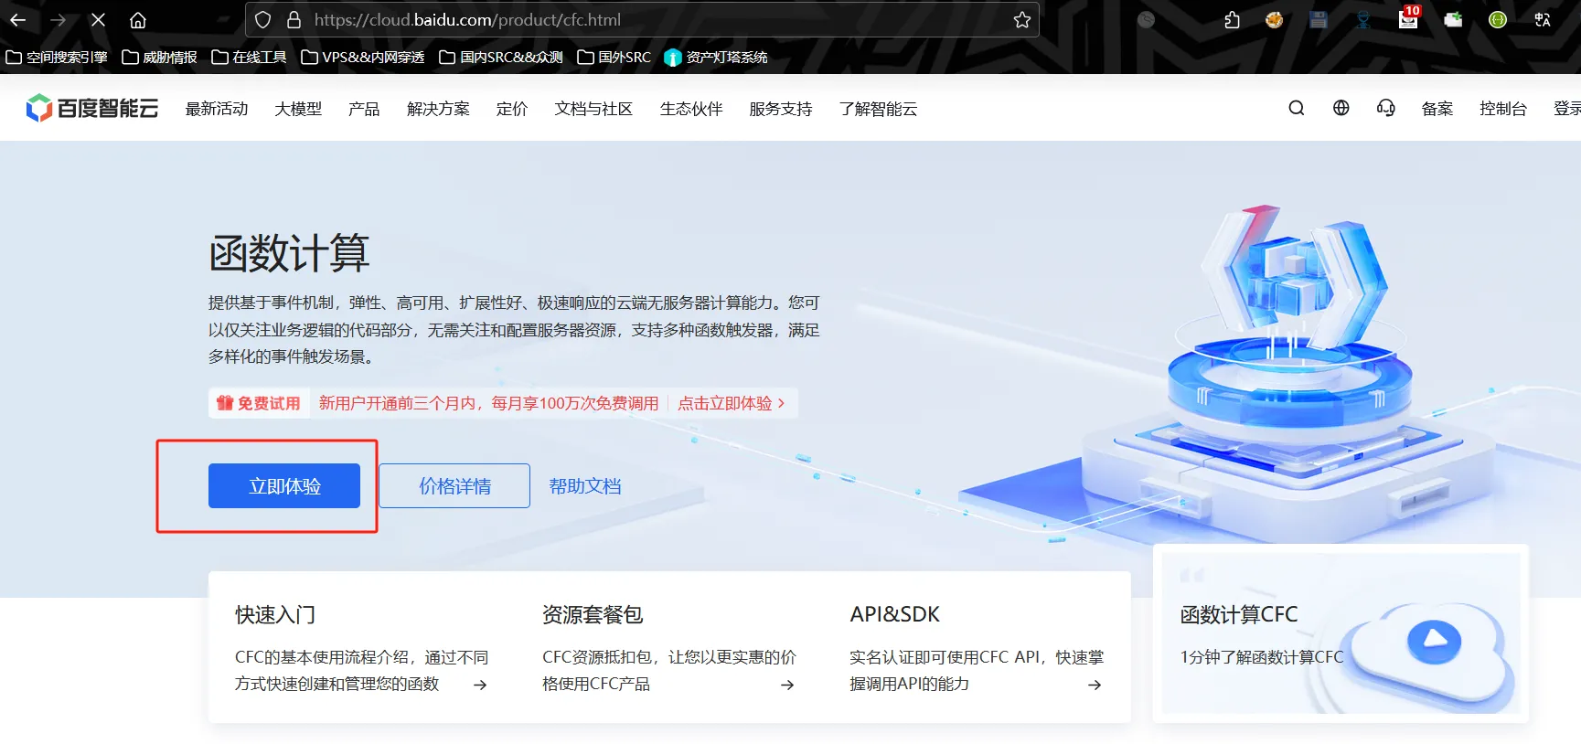The width and height of the screenshot is (1581, 744).
Task: Open the 帮助文档 link
Action: pyautogui.click(x=585, y=486)
